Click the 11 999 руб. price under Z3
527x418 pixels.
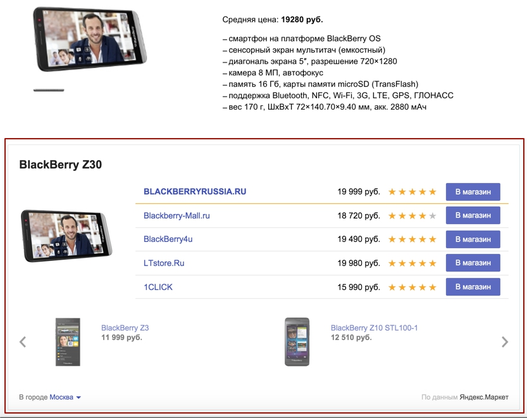tap(121, 337)
